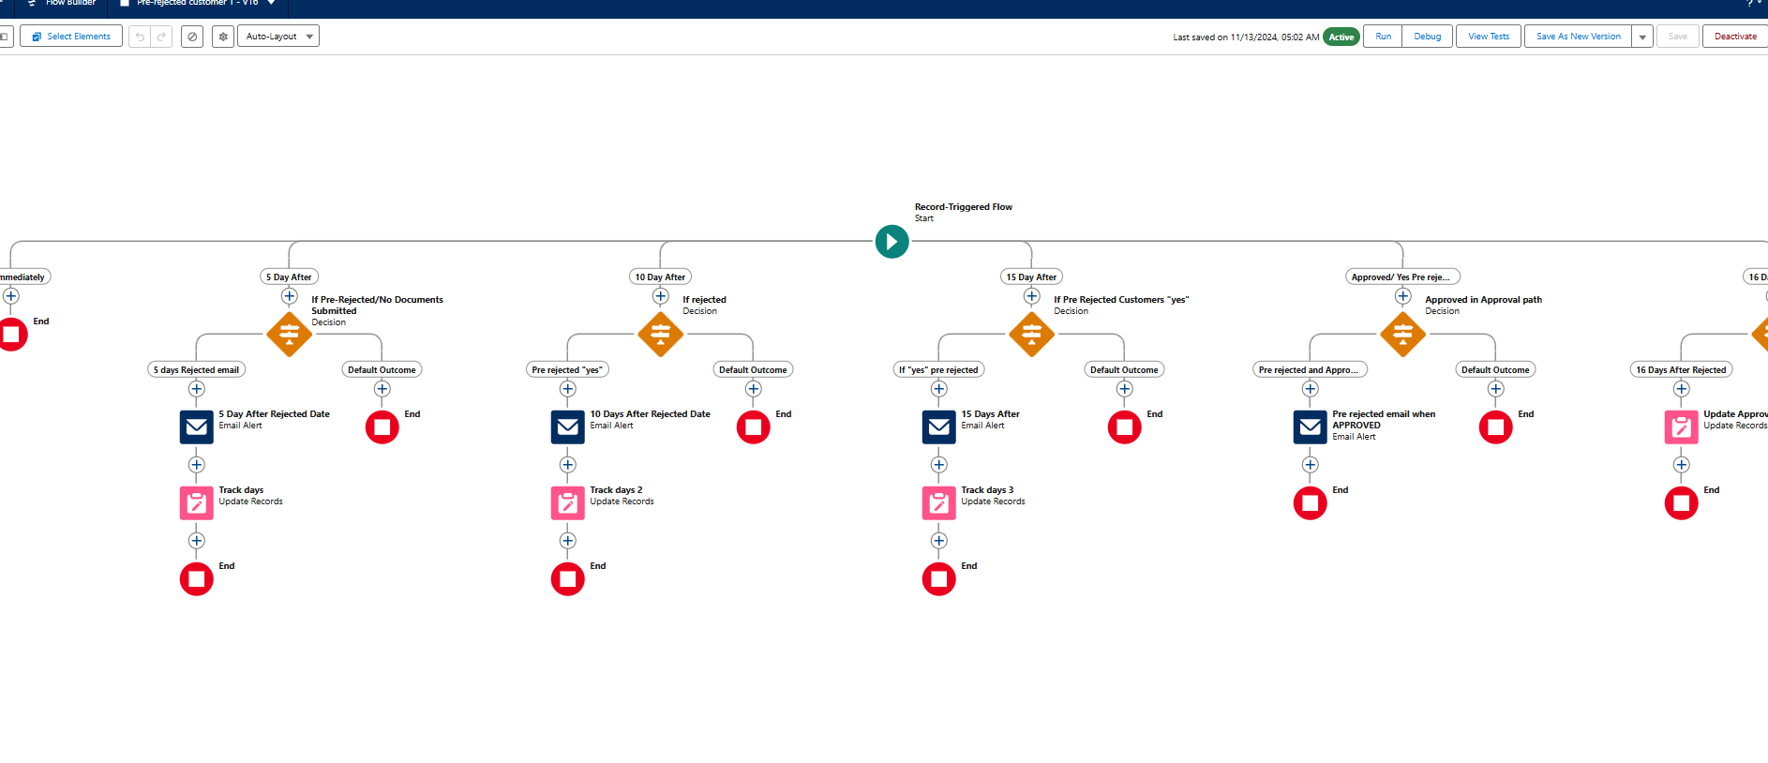Select the If "yes" pre rejected outcome label
1768x763 pixels.
point(938,369)
